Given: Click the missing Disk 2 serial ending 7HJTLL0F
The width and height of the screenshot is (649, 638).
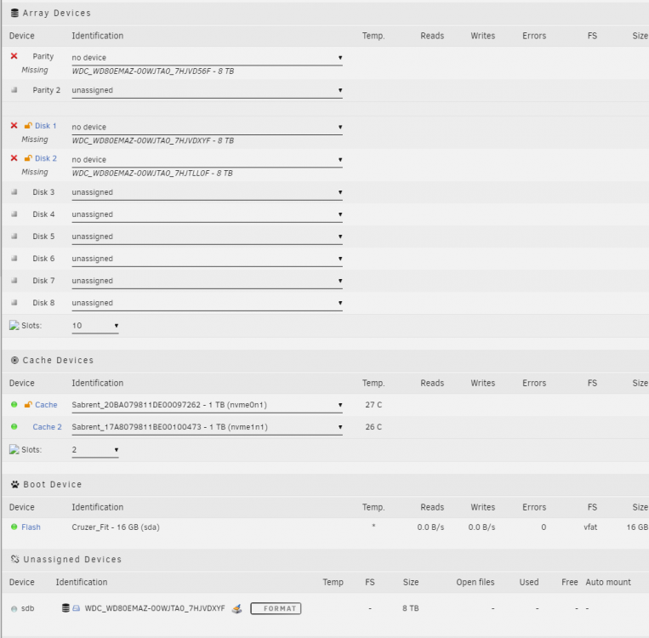Looking at the screenshot, I should (x=152, y=173).
